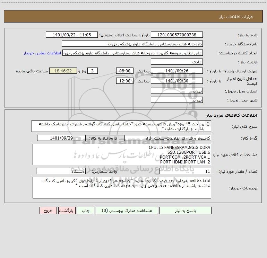
Task: Click the اطلاعات کالاهای مورد نیاز section heading
Action: point(232,115)
